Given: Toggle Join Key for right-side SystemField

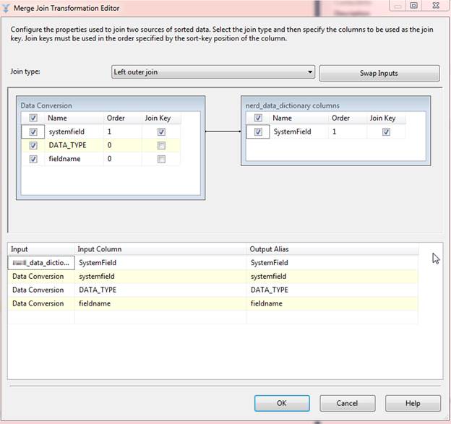Looking at the screenshot, I should [386, 132].
